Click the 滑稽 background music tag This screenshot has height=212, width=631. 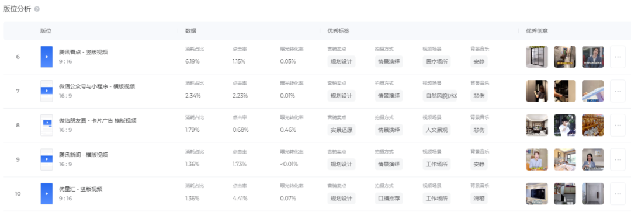(479, 199)
